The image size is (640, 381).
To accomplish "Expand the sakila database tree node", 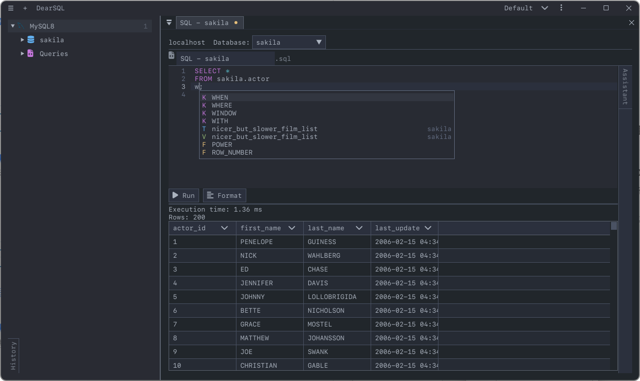I will 23,40.
